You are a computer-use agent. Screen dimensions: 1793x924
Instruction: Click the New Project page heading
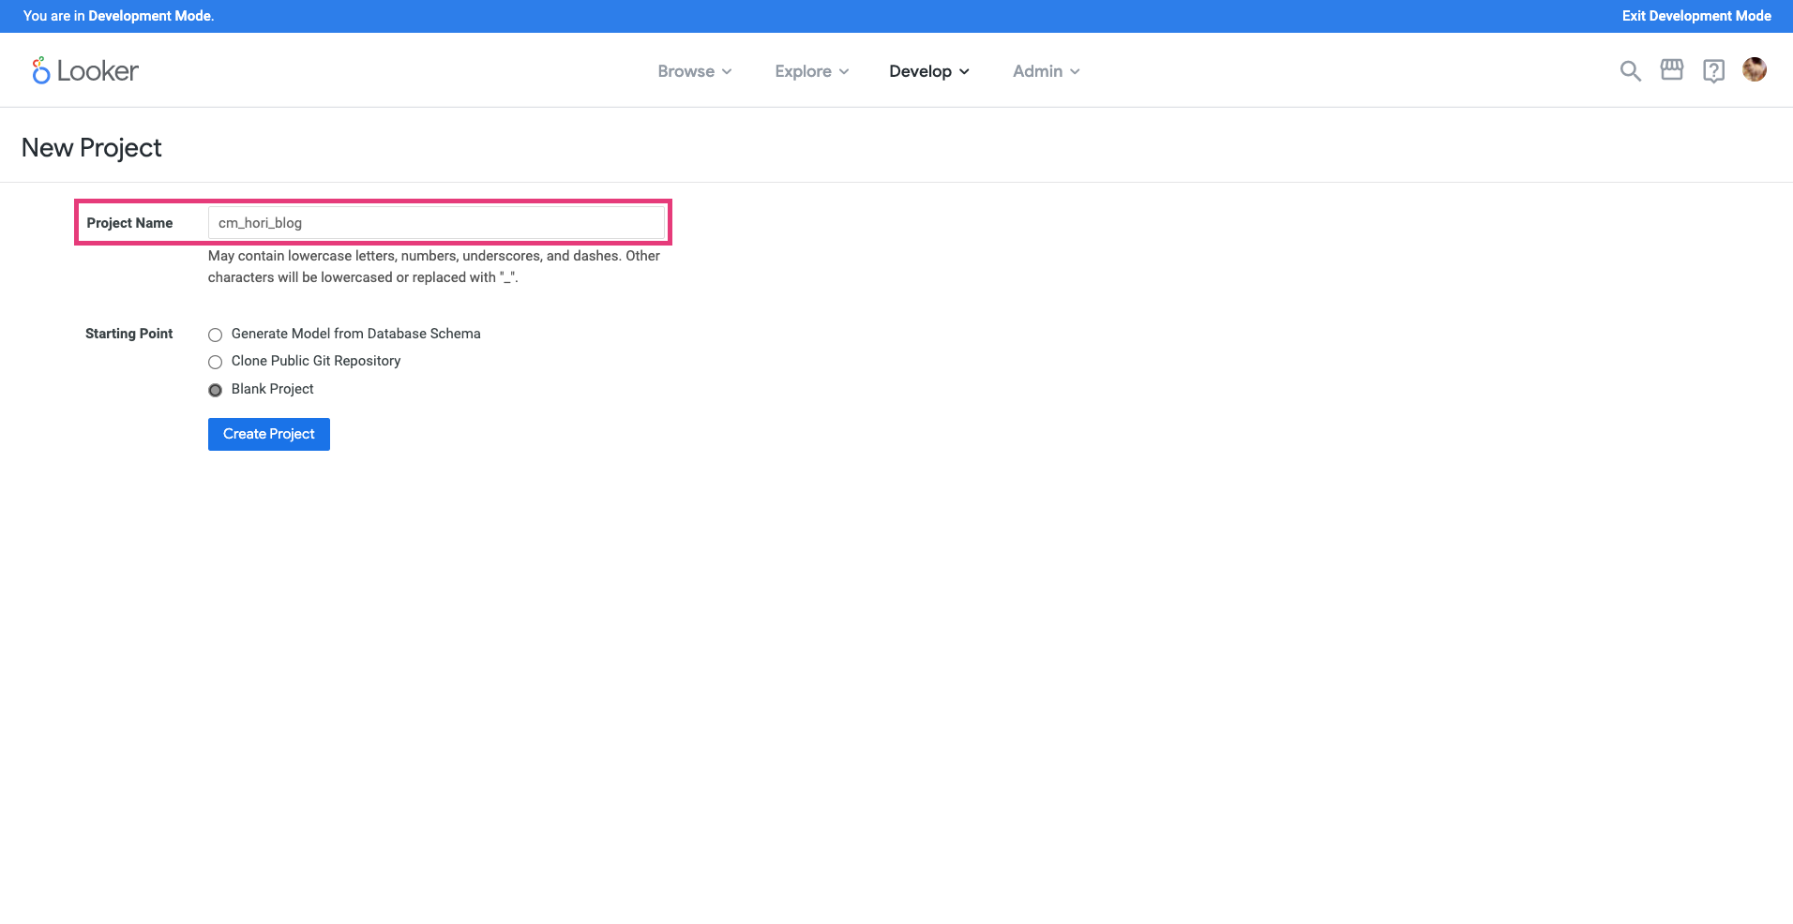tap(91, 147)
